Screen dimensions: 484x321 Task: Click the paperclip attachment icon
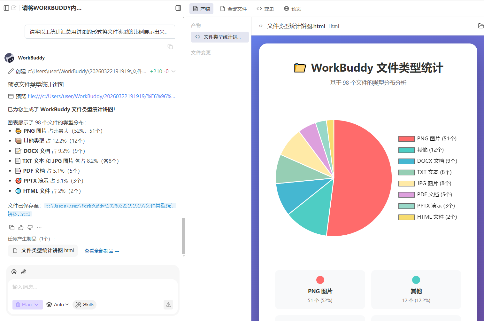point(24,271)
